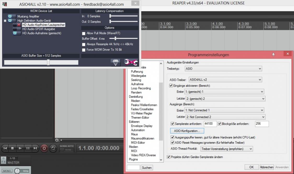Viewport: 294px width, 174px height.
Task: Enable Always Resample 44.1kHz <-> 48kHz
Action: tap(84, 44)
